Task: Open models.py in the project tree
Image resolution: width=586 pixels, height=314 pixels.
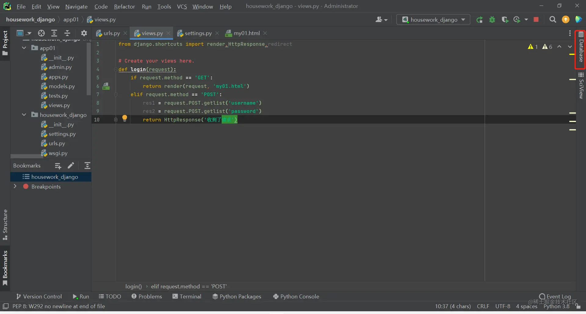Action: coord(62,86)
